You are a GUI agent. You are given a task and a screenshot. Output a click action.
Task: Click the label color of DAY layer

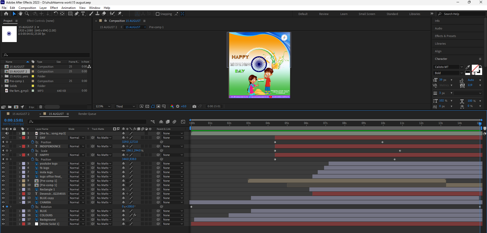tap(24, 138)
